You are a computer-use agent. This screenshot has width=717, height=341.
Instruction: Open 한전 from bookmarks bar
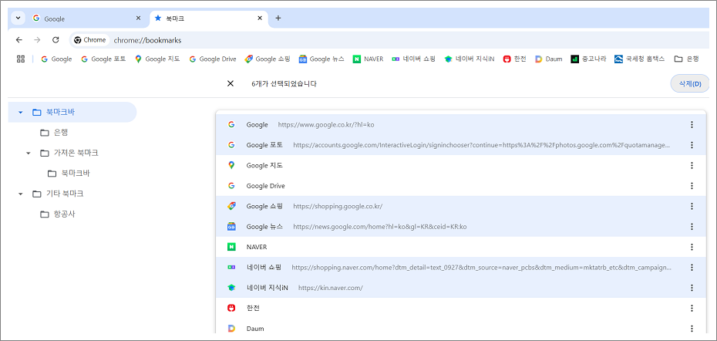(514, 59)
